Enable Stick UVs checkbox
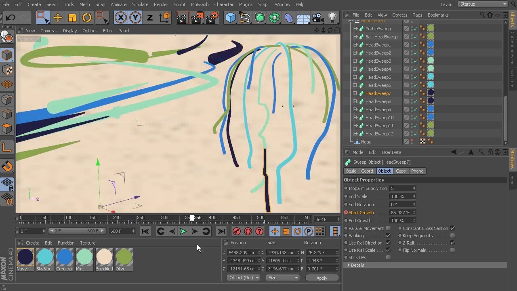This screenshot has height=291, width=517. pyautogui.click(x=388, y=257)
